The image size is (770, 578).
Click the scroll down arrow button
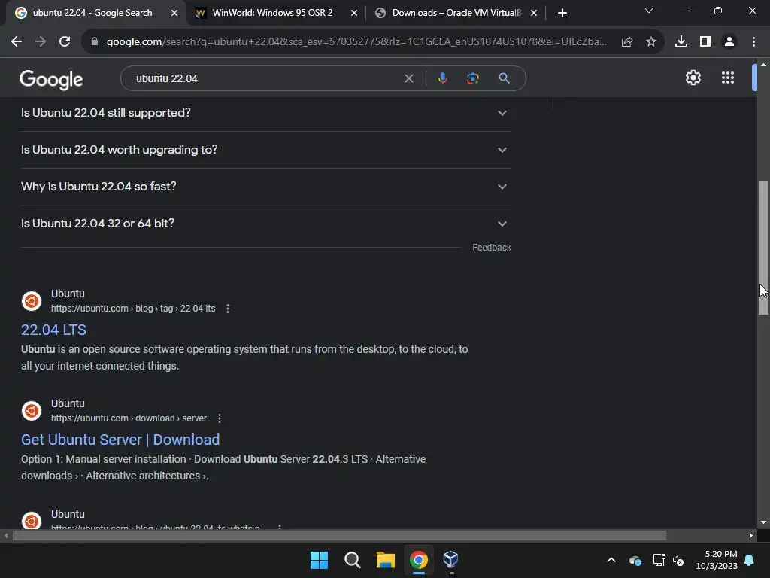point(763,522)
